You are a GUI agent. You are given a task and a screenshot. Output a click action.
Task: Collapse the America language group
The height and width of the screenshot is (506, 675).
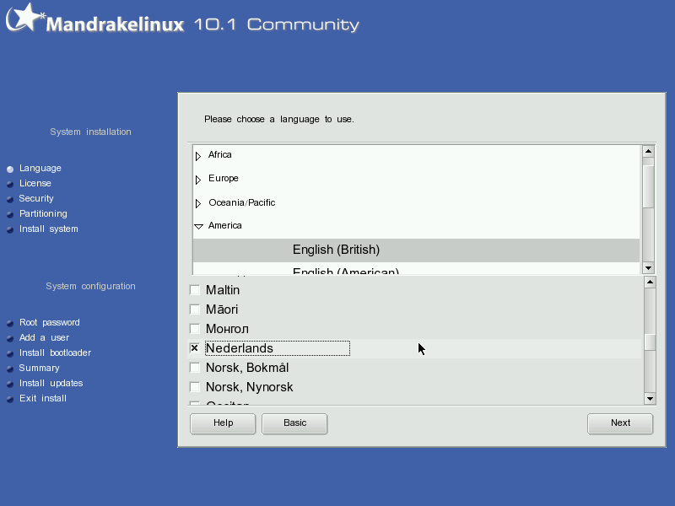click(198, 226)
